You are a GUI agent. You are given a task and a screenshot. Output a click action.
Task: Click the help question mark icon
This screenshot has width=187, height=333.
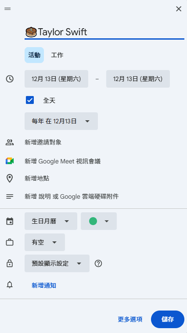[98, 263]
